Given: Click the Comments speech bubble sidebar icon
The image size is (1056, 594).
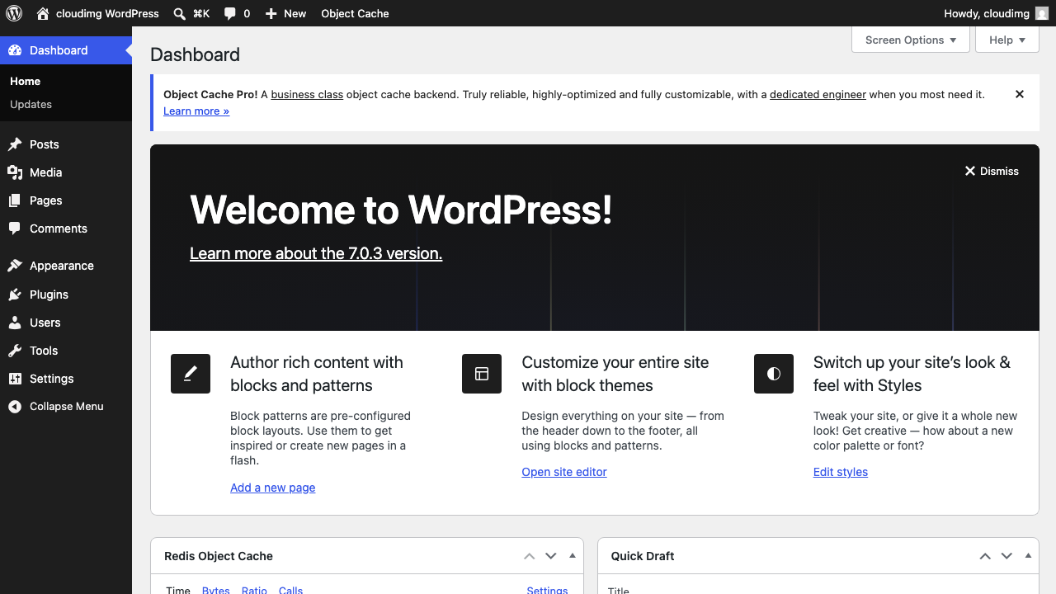Looking at the screenshot, I should click(x=15, y=229).
